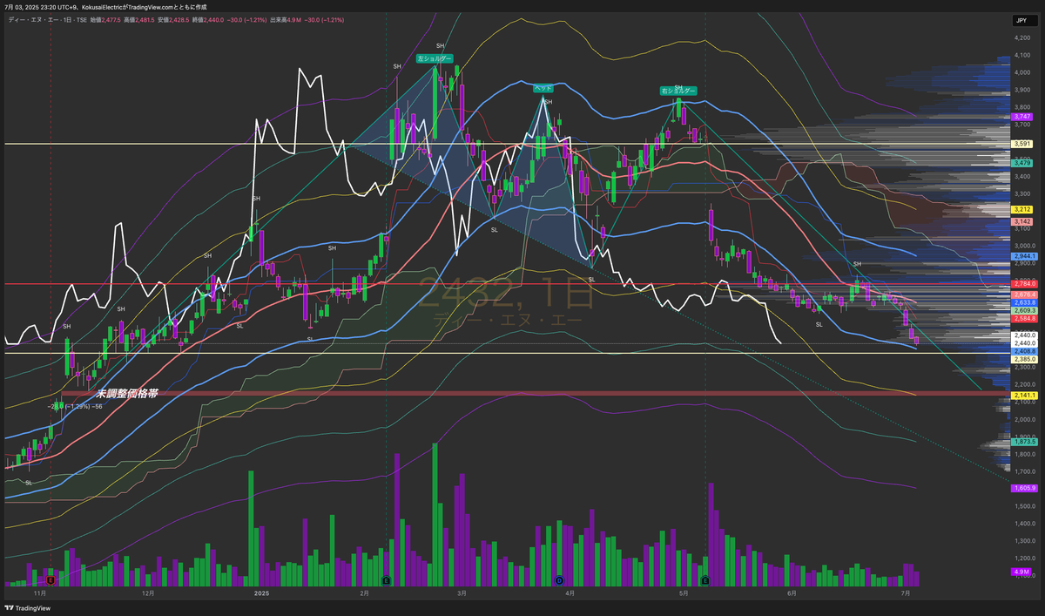Image resolution: width=1045 pixels, height=616 pixels.
Task: Click the red 2,584.8 price label
Action: pos(1024,319)
